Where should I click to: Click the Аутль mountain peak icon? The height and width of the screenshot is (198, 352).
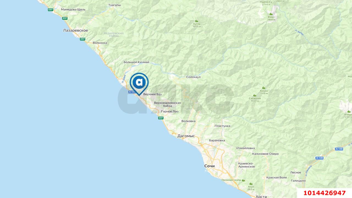click(196, 21)
